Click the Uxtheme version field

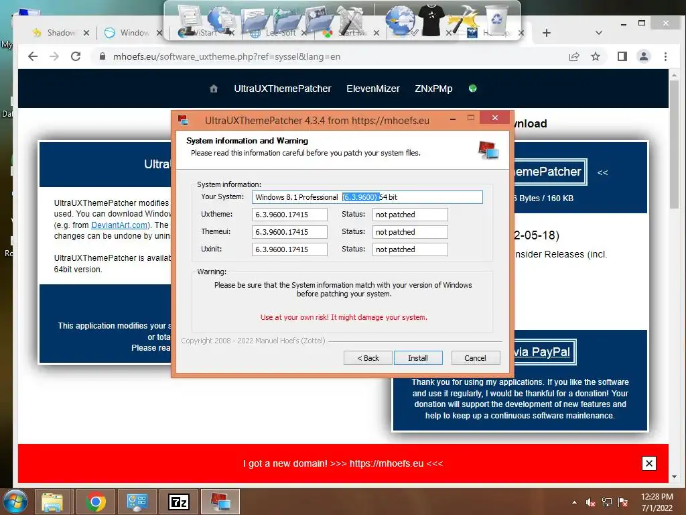289,215
